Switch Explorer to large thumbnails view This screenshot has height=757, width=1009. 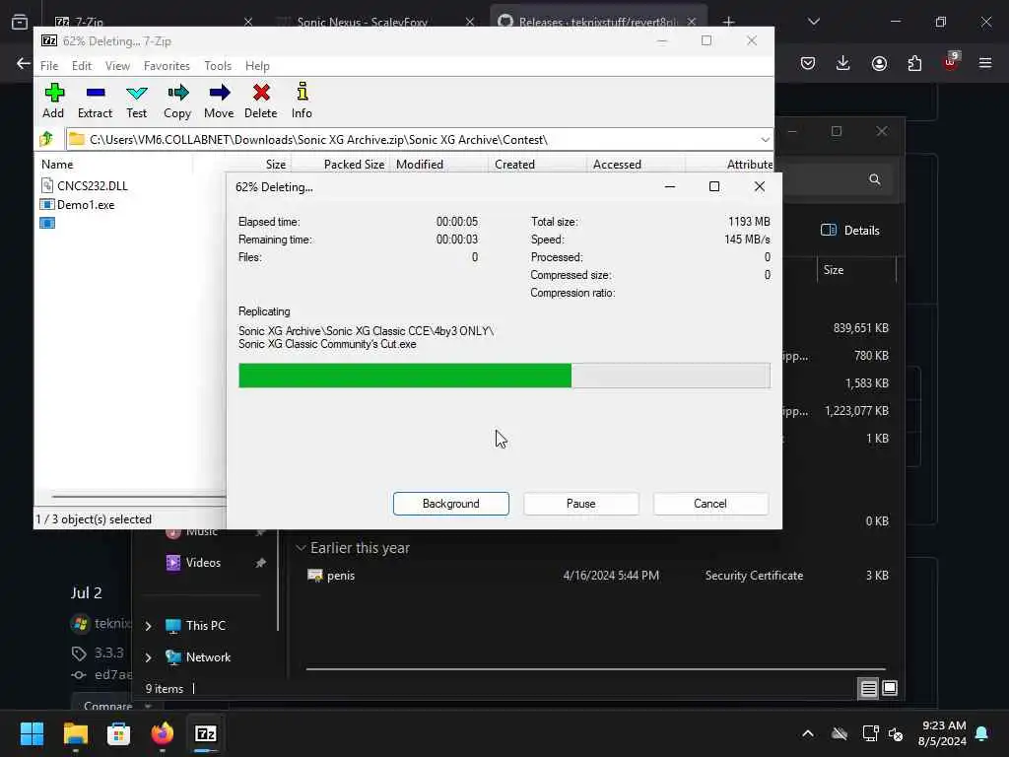coord(890,689)
